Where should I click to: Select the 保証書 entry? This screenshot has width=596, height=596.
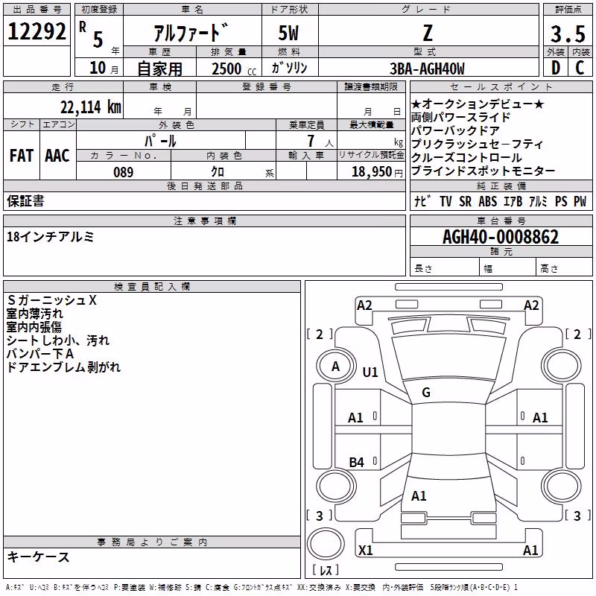[x=25, y=200]
